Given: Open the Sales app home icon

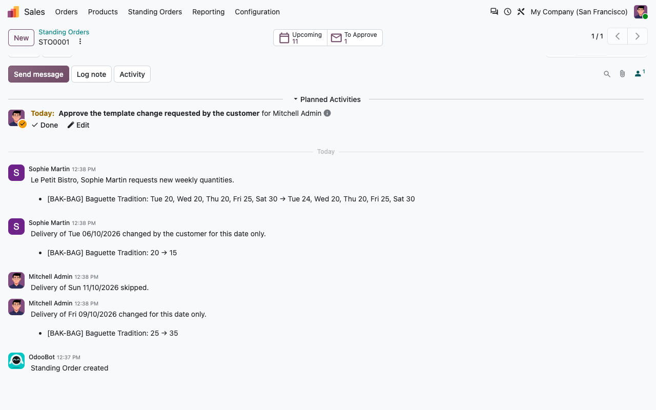Looking at the screenshot, I should 13,12.
